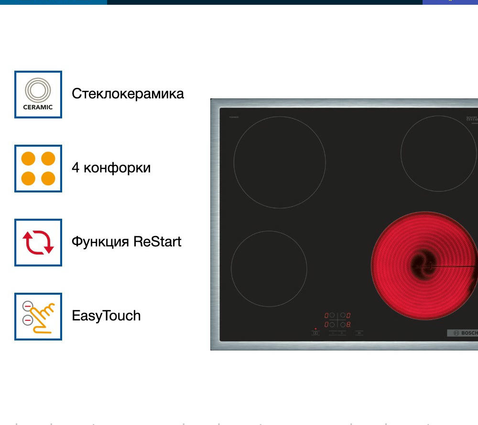Click the Bosch logo on the hob
478x425 pixels.
pyautogui.click(x=463, y=333)
